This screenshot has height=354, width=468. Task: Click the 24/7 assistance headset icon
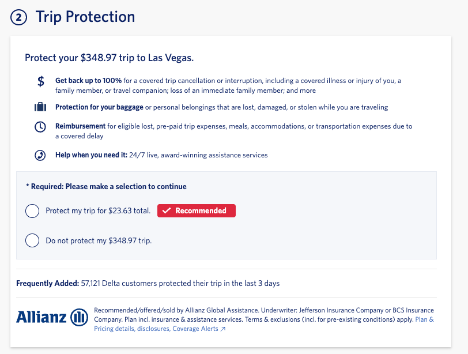[40, 155]
